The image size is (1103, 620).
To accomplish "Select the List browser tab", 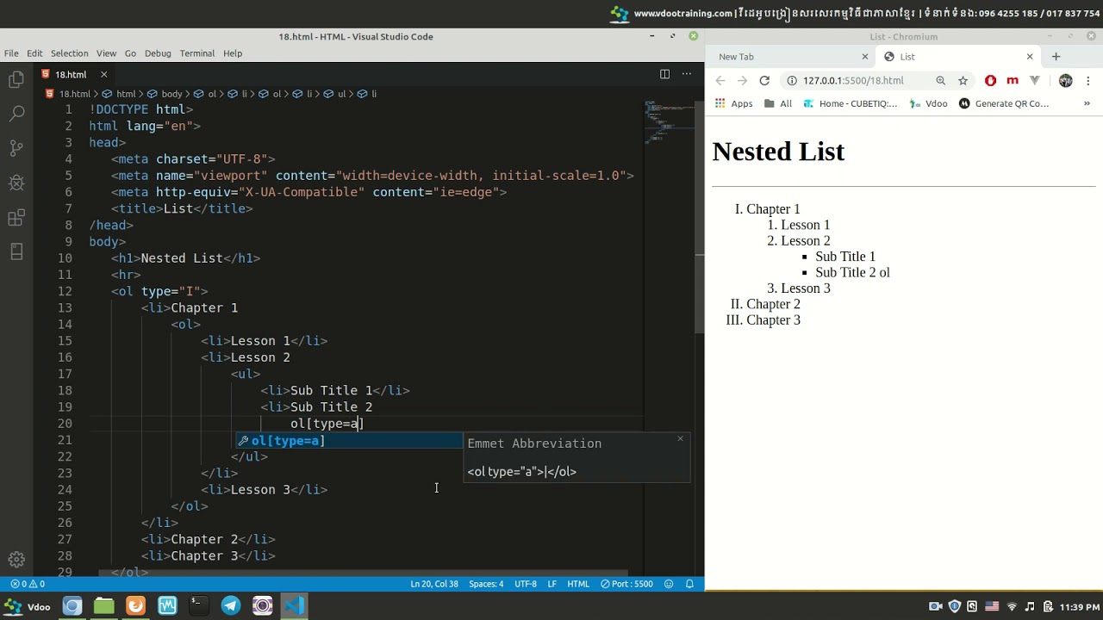I will click(x=957, y=57).
